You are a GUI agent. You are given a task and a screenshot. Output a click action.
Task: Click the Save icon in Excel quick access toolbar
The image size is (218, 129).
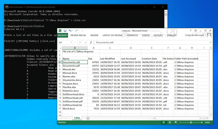[x=65, y=31]
